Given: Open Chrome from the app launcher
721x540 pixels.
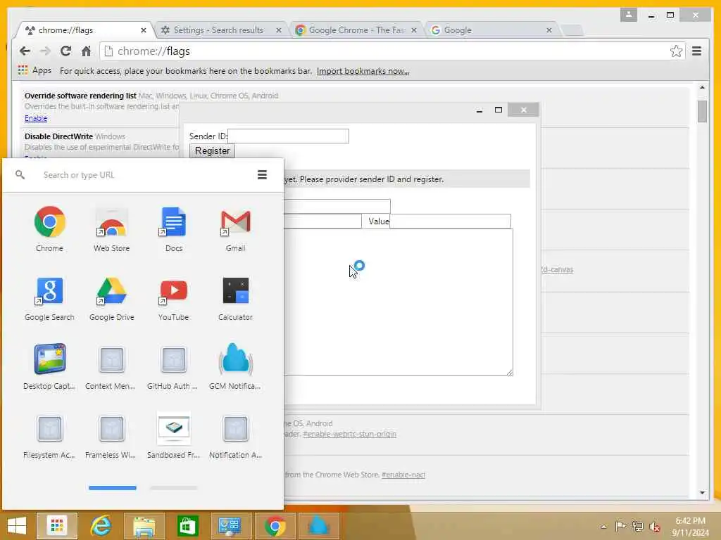Looking at the screenshot, I should click(50, 229).
